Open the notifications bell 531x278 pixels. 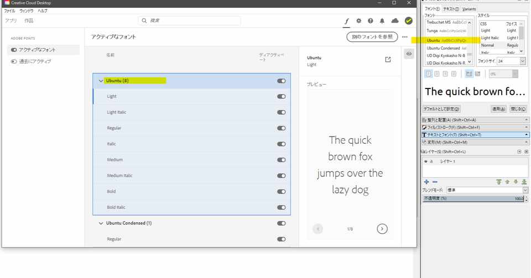pos(382,21)
